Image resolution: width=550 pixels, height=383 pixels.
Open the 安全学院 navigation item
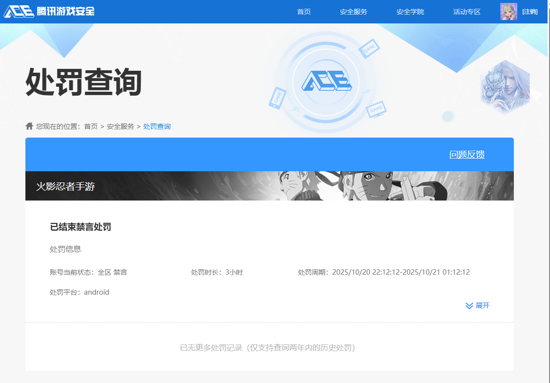pos(410,11)
